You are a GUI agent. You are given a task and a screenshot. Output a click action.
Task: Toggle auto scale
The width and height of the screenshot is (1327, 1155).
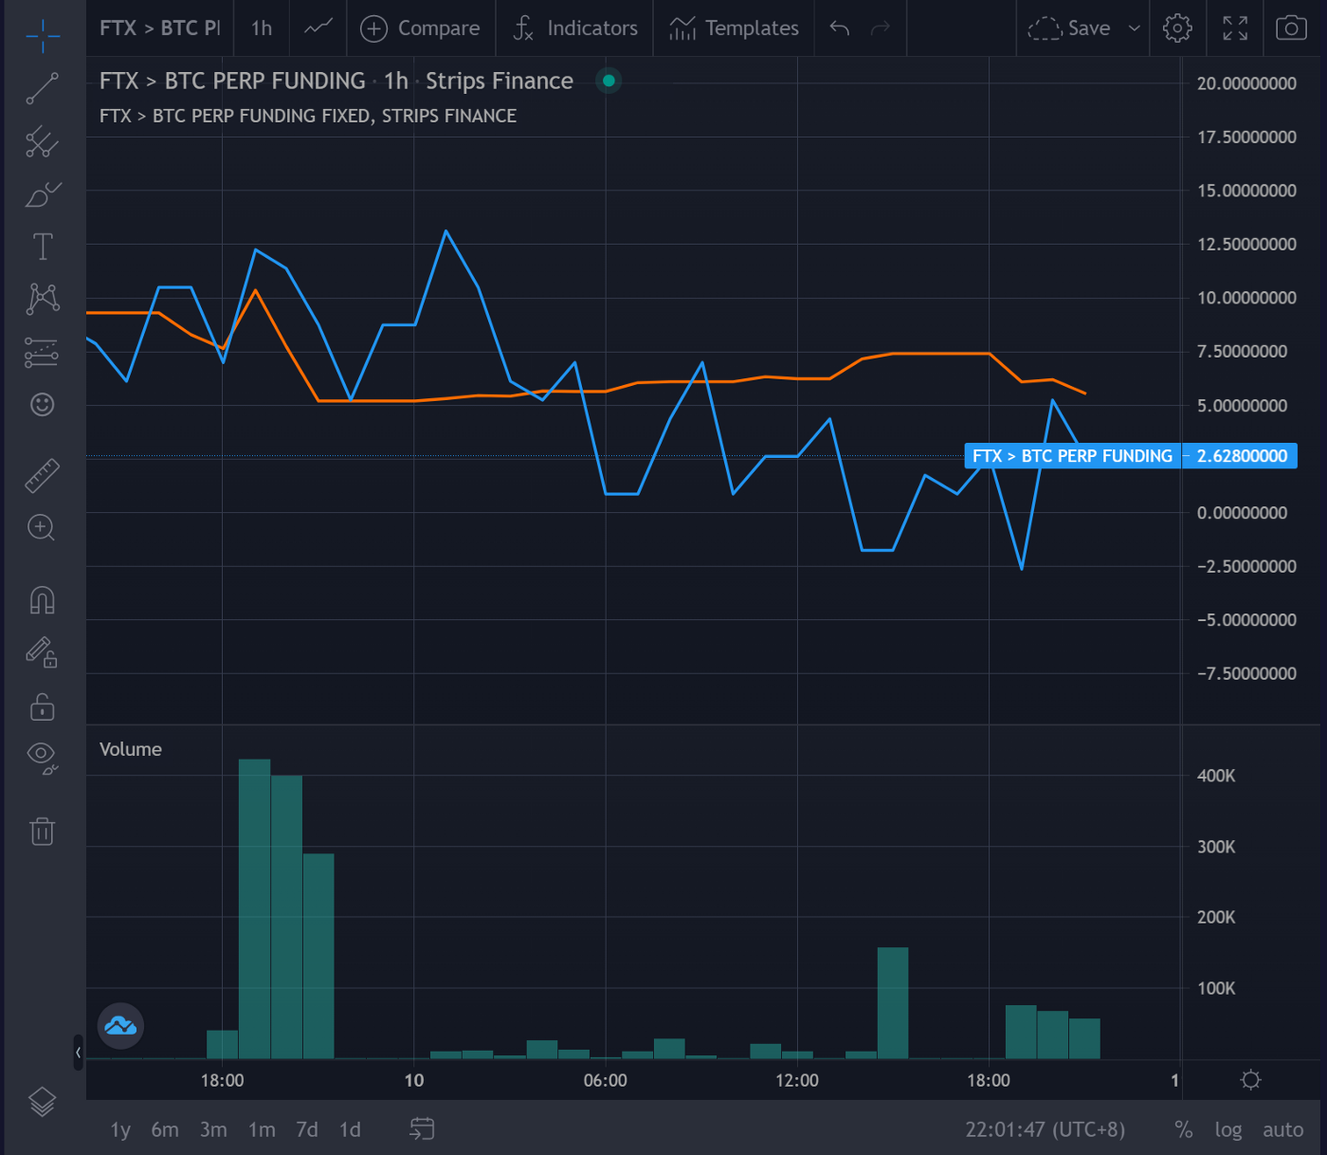1282,1129
